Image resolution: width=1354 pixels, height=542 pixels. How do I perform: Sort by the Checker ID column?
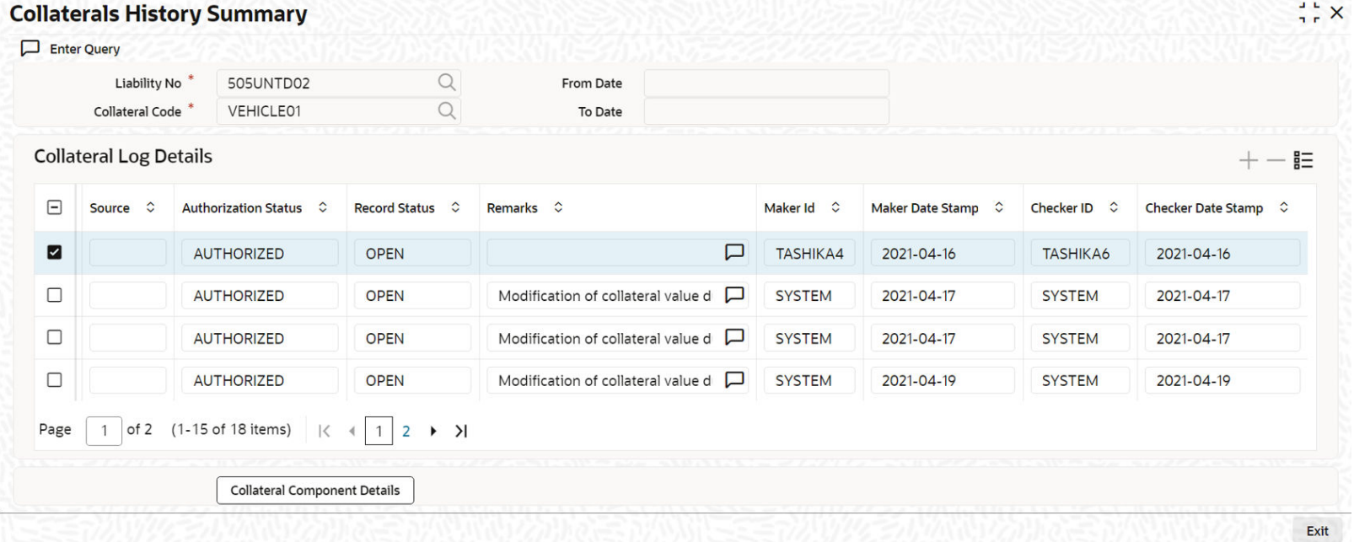(x=1114, y=207)
